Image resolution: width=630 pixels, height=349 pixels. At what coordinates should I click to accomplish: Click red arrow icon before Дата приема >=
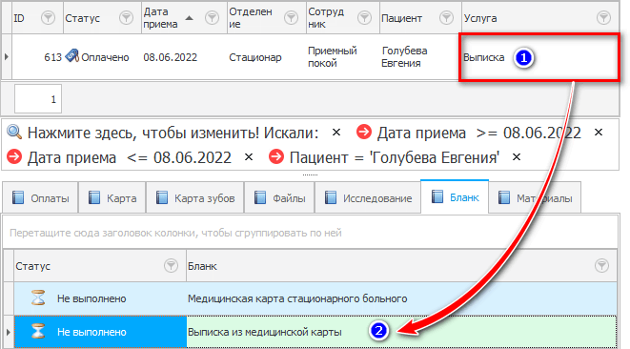pyautogui.click(x=364, y=132)
